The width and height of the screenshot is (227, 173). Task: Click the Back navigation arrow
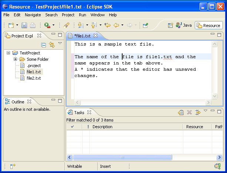pyautogui.click(x=116, y=25)
